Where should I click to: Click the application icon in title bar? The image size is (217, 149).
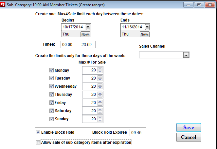[x=3, y=5]
